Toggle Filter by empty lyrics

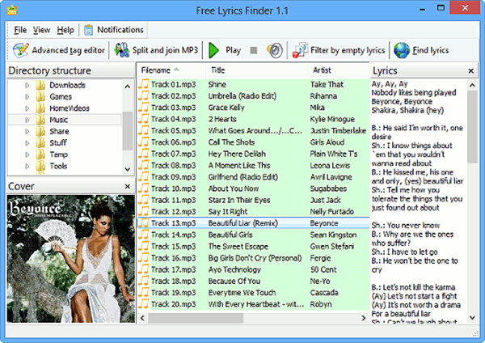tap(339, 50)
